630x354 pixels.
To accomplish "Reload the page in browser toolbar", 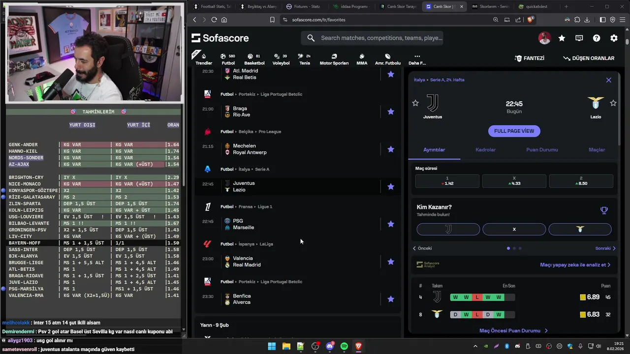I will [x=214, y=20].
